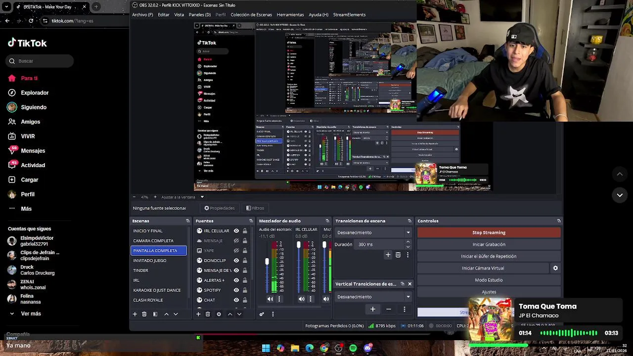Show the YAPE source
This screenshot has height=356, width=633.
tap(236, 251)
